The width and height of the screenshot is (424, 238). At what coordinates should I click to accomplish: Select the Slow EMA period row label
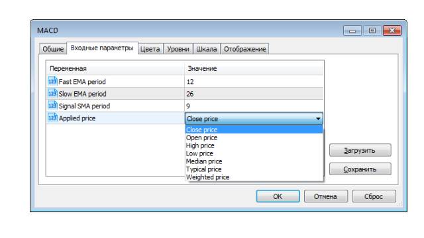(x=82, y=94)
